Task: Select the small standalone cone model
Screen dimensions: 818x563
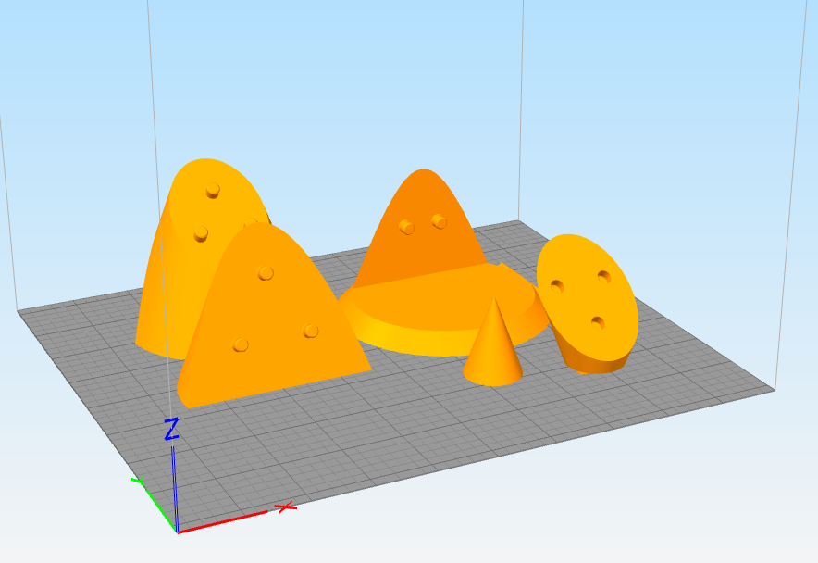Action: 493,350
